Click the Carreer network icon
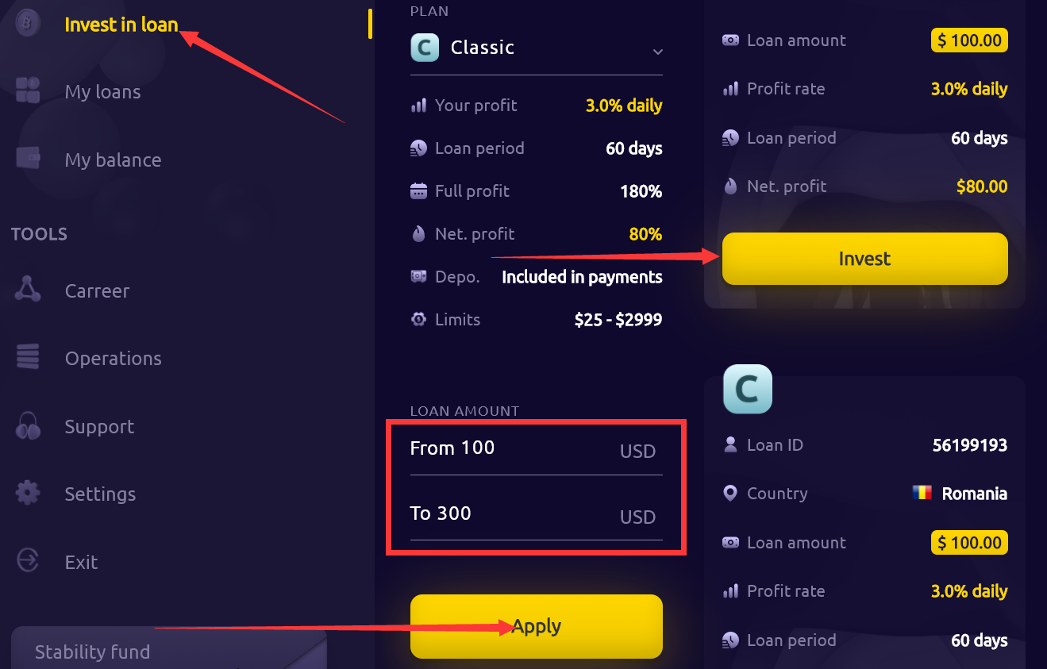The image size is (1047, 669). point(28,290)
